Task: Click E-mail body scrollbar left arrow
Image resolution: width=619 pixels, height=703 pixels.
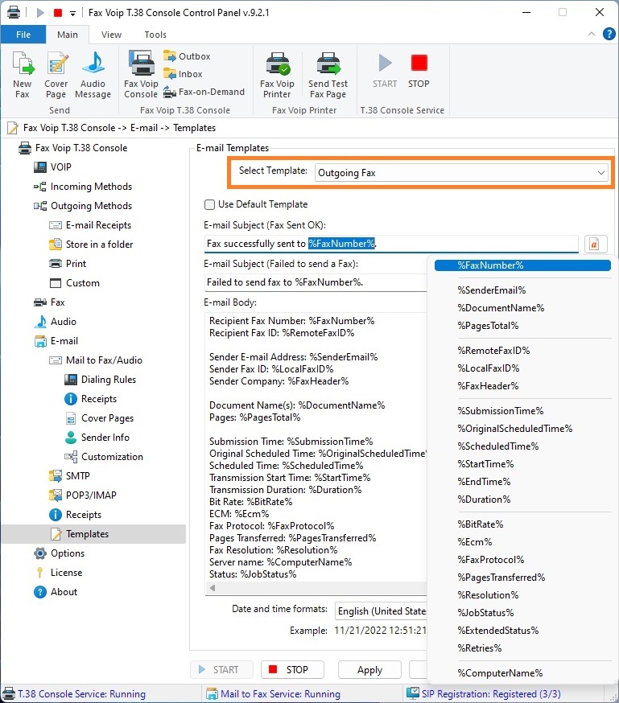Action: (x=213, y=587)
